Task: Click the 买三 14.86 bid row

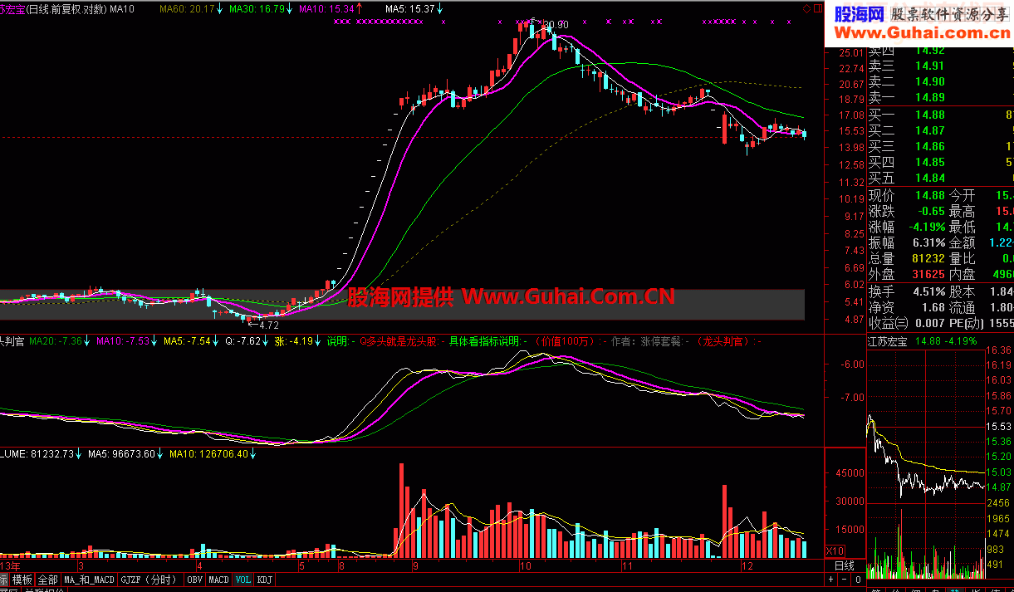Action: click(x=940, y=146)
